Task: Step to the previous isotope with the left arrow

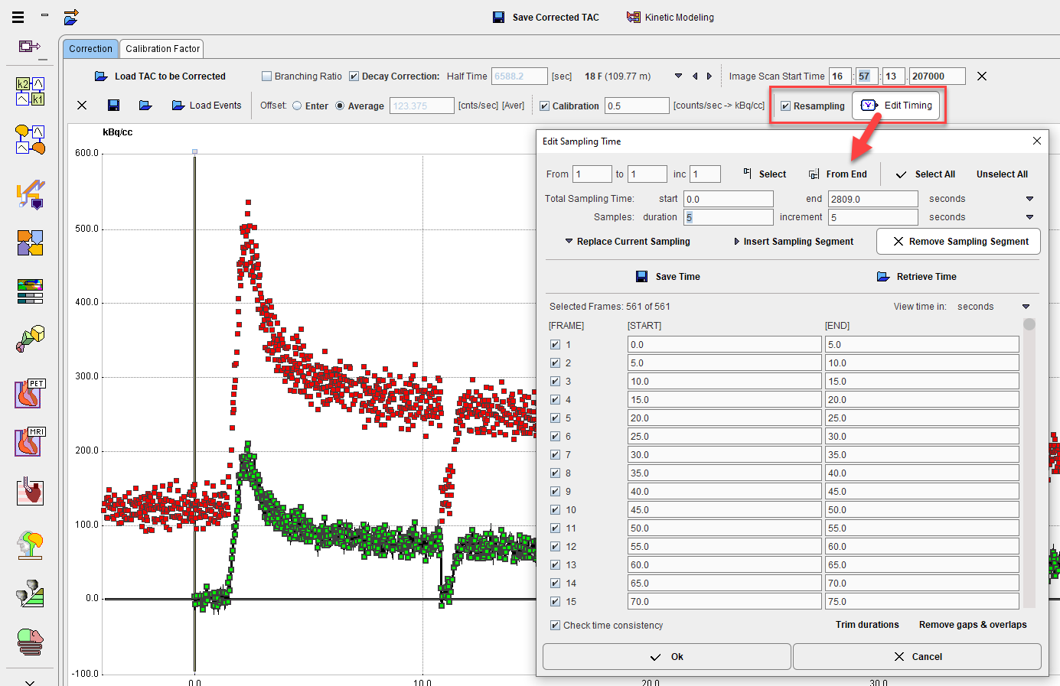Action: [695, 76]
